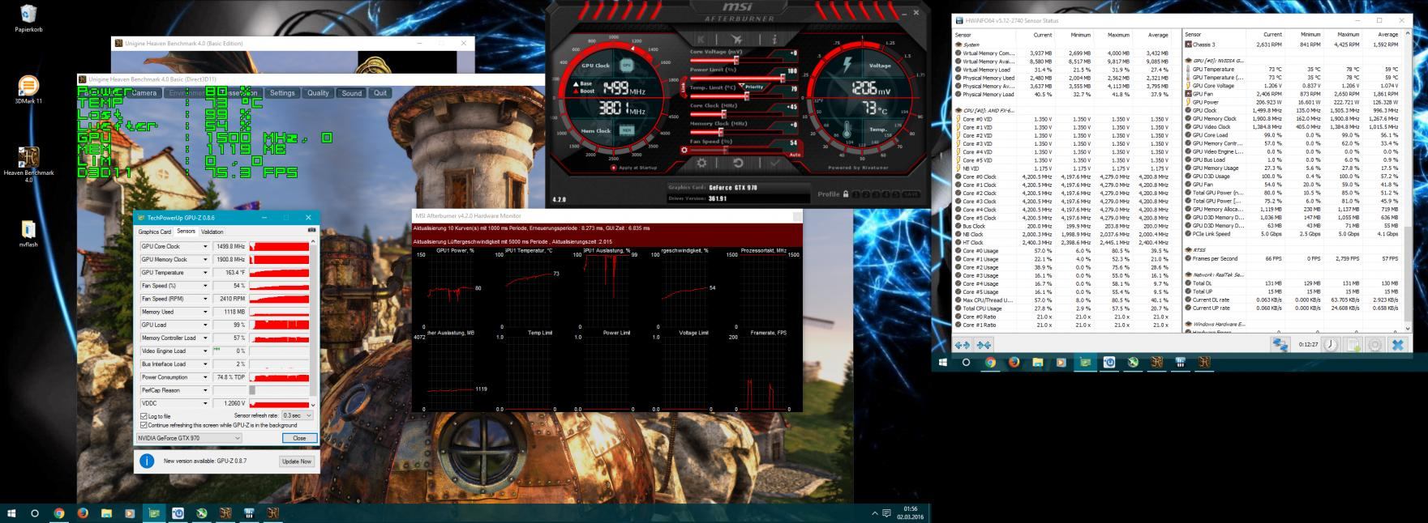This screenshot has width=1428, height=523.
Task: Open Quality menu in Heaven Benchmark
Action: [318, 93]
